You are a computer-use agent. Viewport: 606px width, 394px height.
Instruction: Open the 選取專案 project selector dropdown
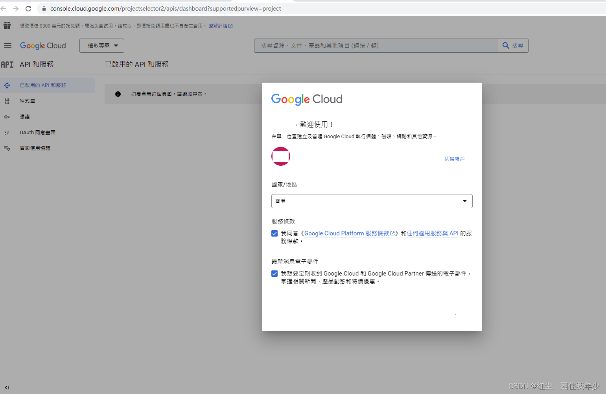click(102, 46)
